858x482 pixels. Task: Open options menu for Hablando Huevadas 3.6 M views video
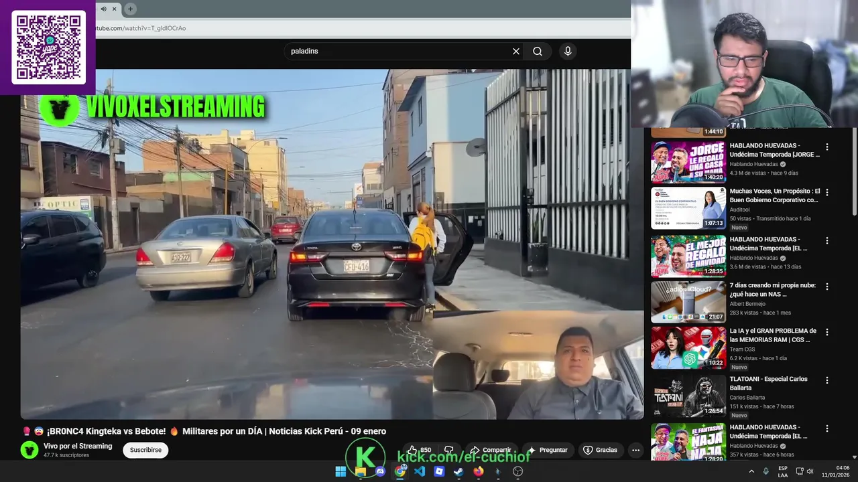(x=826, y=240)
